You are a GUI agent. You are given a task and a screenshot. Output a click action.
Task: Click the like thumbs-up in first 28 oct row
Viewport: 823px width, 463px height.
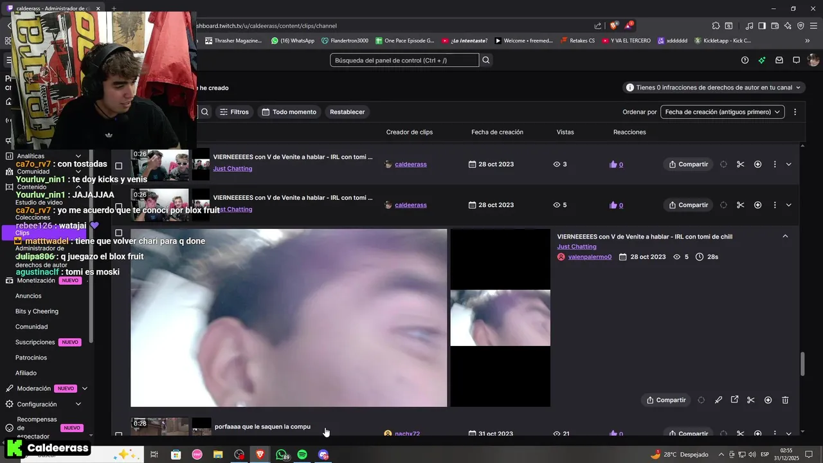pyautogui.click(x=613, y=164)
